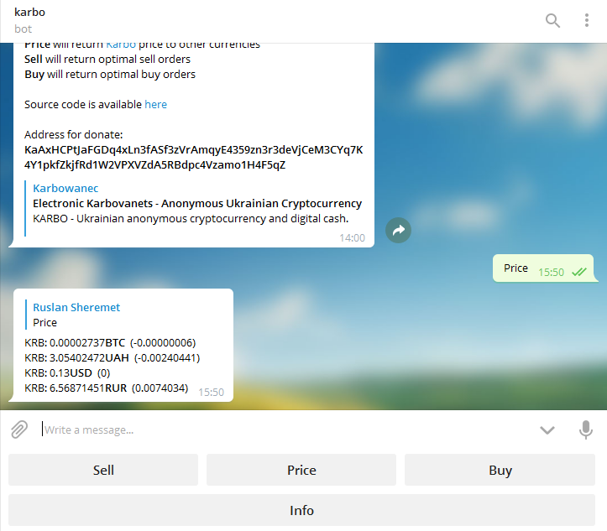Select the donate address text
607x531 pixels.
[x=194, y=158]
